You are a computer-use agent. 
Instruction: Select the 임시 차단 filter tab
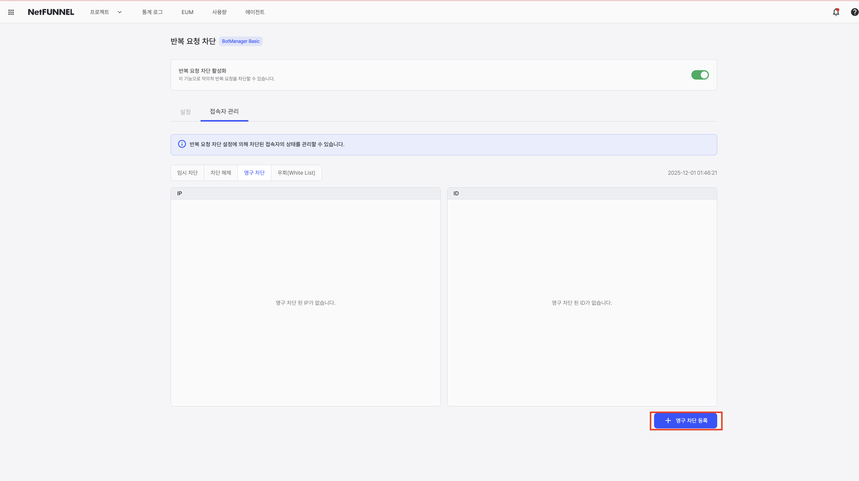point(187,173)
